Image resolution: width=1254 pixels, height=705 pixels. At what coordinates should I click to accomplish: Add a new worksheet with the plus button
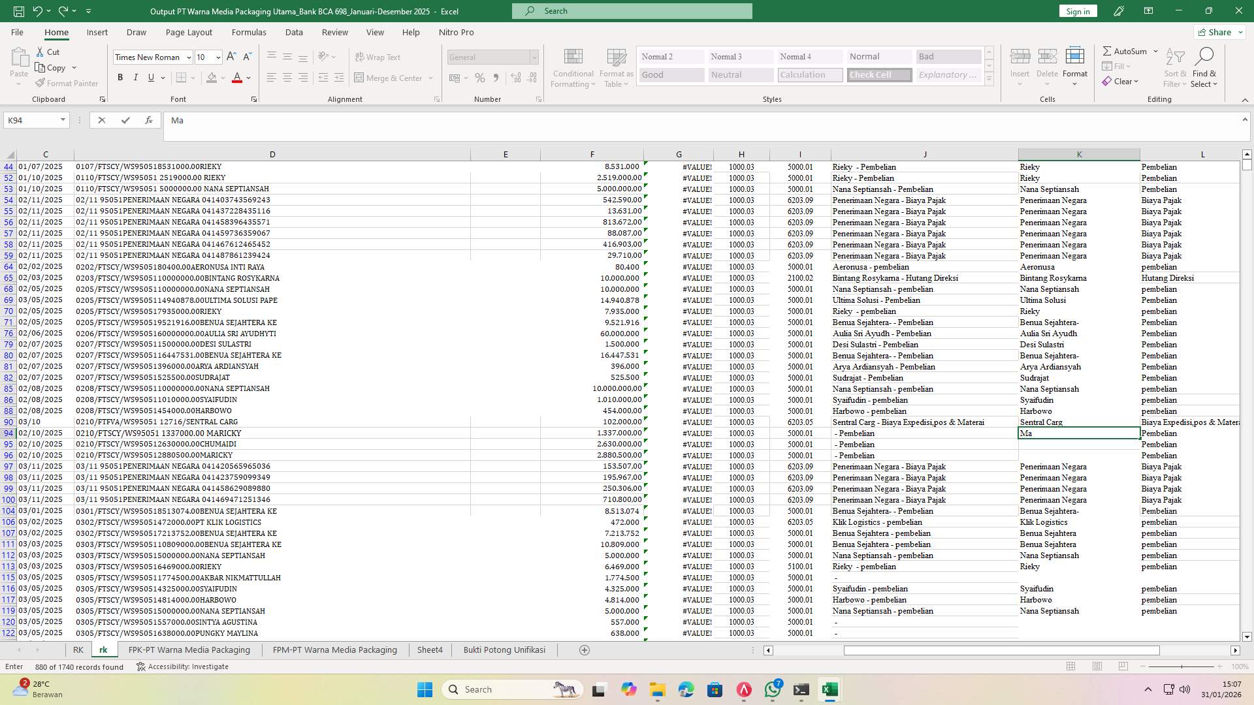point(585,650)
